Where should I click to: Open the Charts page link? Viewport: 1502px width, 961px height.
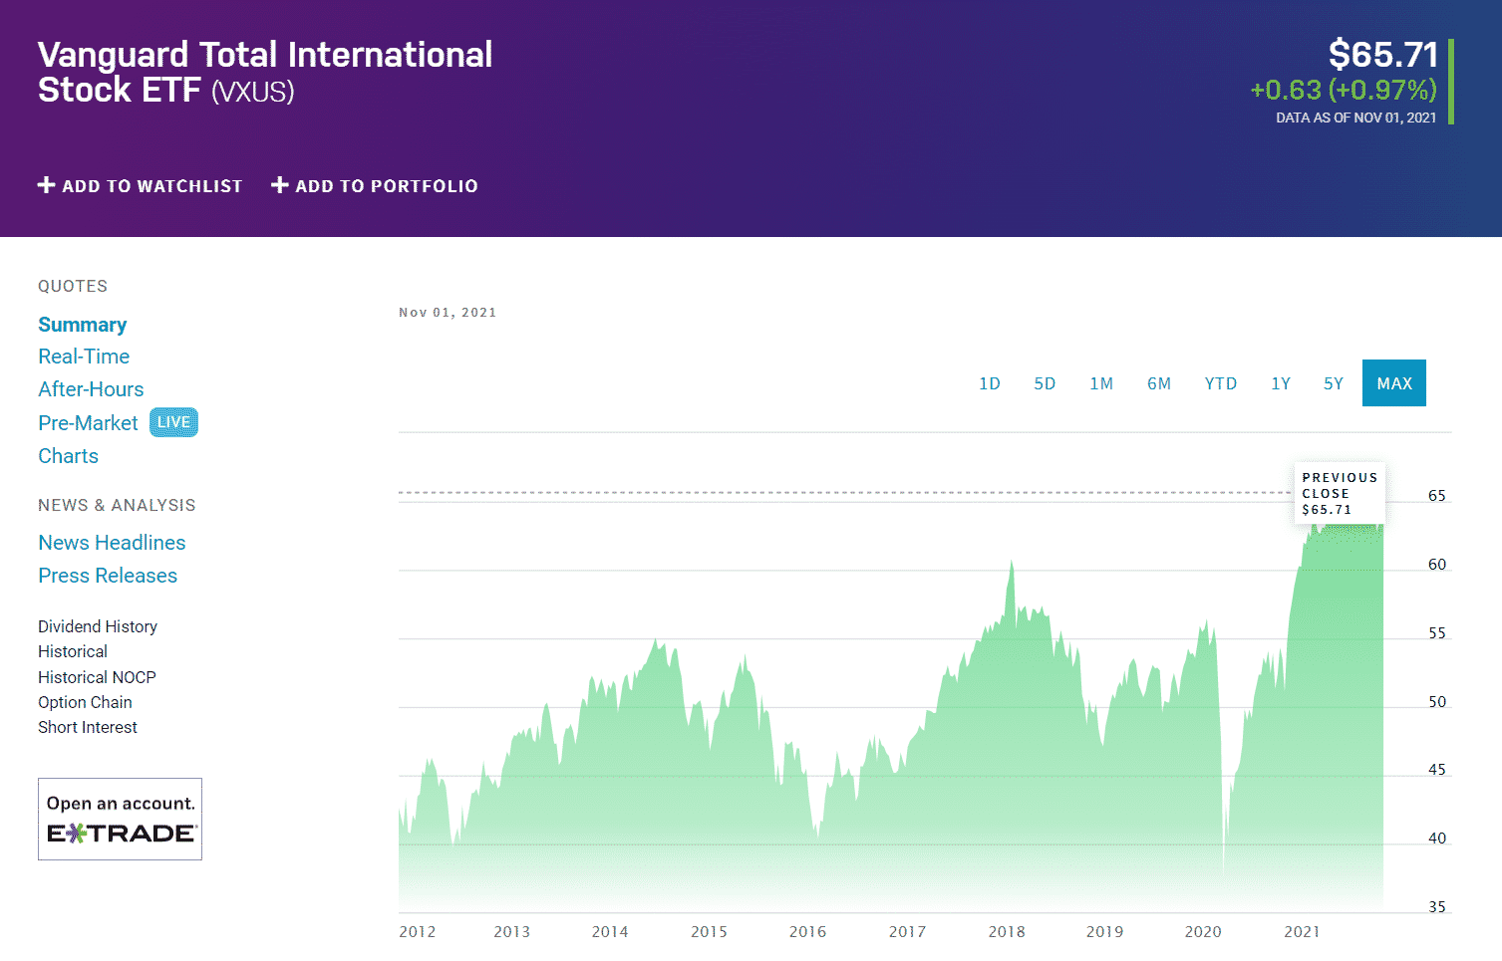[x=68, y=456]
